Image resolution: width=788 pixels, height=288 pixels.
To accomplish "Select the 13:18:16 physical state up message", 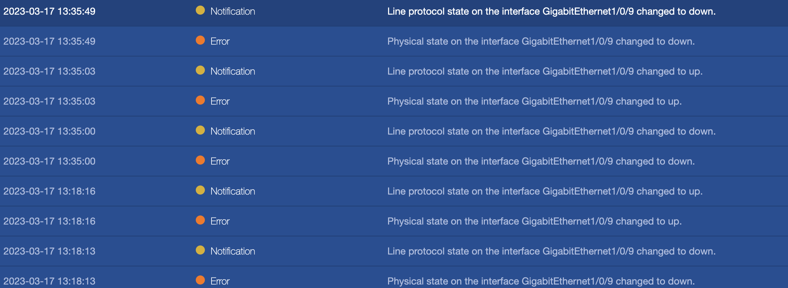I will point(534,221).
